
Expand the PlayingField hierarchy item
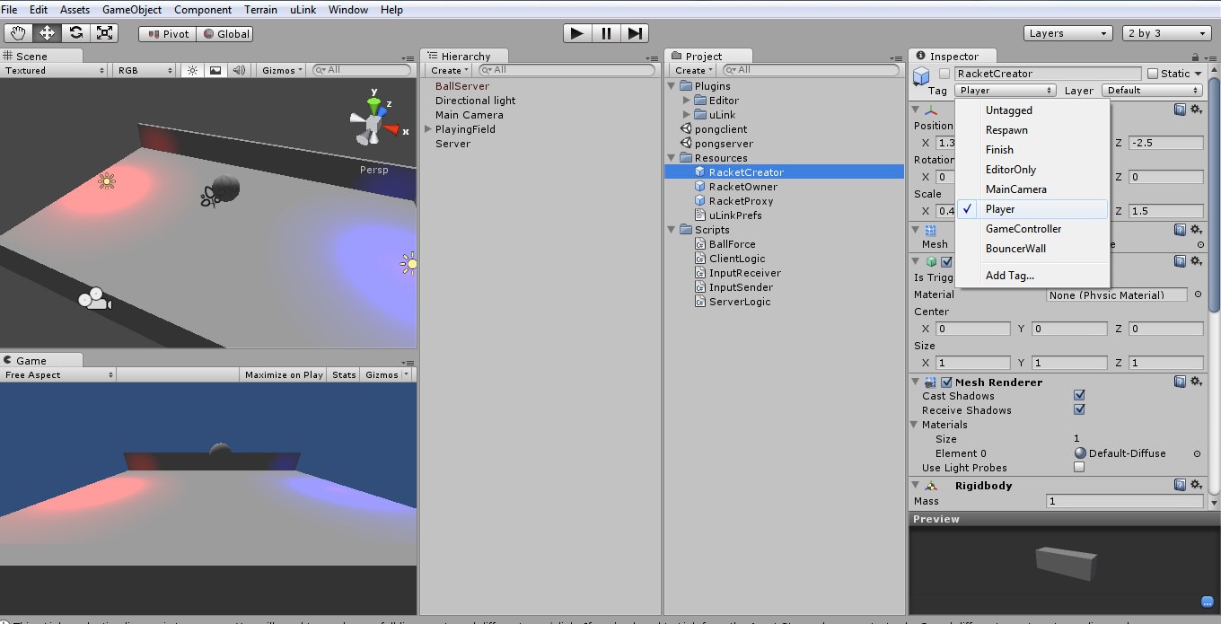click(429, 129)
